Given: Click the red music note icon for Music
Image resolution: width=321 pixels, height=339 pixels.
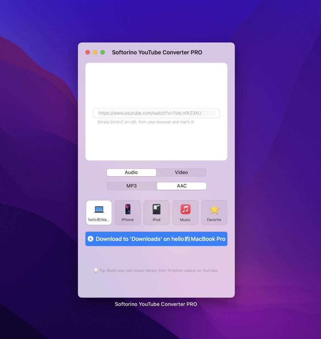Looking at the screenshot, I should point(185,209).
